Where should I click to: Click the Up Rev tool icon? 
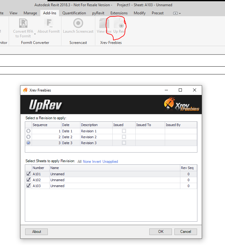[x=119, y=23]
